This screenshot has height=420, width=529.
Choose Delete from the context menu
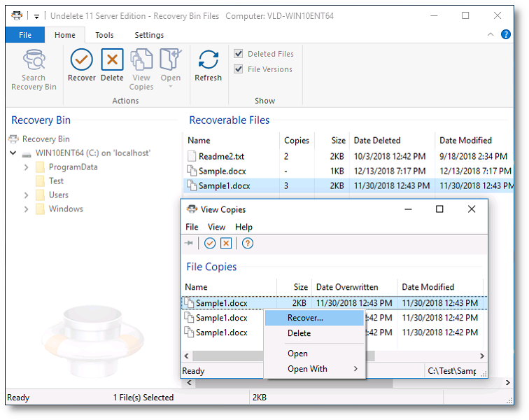point(314,333)
